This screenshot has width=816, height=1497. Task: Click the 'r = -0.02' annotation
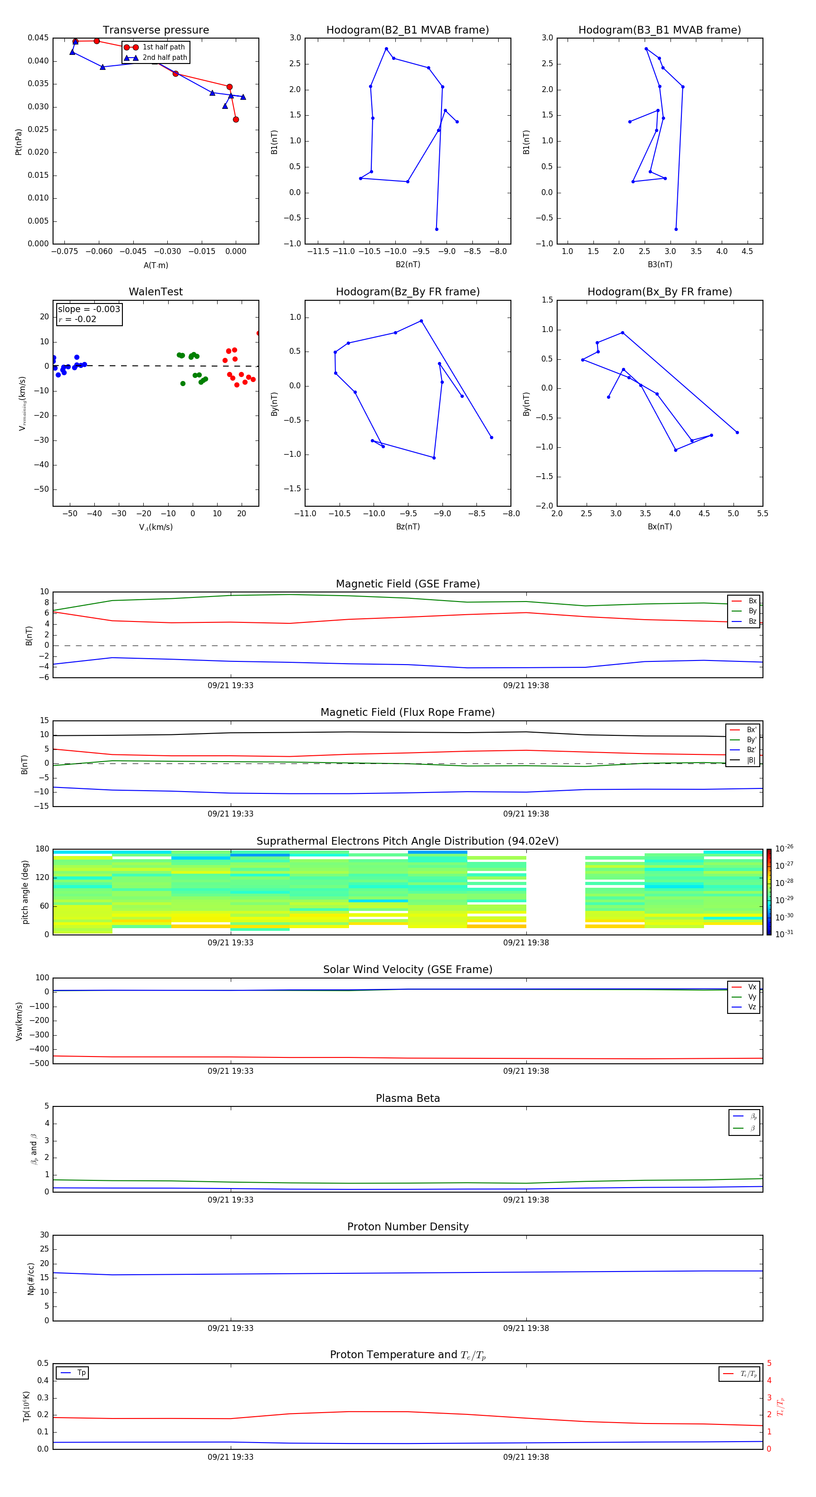click(77, 320)
